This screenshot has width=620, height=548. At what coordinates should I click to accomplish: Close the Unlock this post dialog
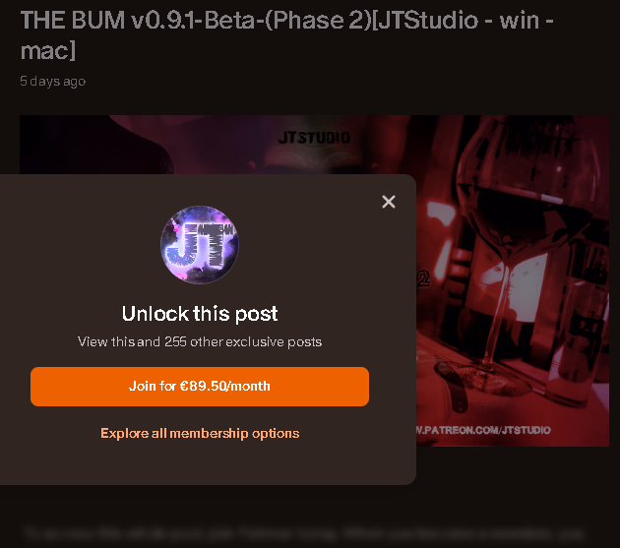pyautogui.click(x=389, y=202)
